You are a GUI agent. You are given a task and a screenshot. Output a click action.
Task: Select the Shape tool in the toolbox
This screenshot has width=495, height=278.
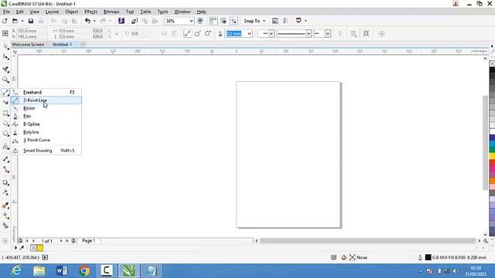tap(5, 57)
